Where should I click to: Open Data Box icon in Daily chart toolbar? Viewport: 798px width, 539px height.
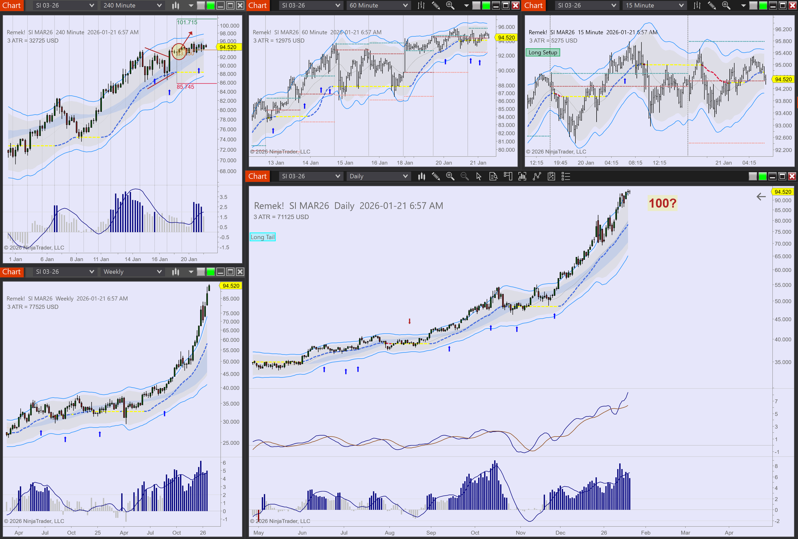pos(493,176)
